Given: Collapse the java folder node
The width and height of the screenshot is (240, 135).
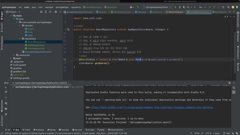Looking at the screenshot, I should (14, 19).
